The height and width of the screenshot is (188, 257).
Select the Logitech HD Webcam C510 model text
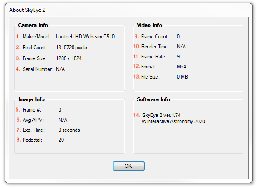click(x=85, y=37)
